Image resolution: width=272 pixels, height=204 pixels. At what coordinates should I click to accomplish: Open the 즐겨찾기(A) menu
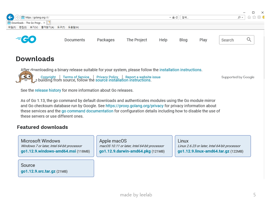pos(48,27)
